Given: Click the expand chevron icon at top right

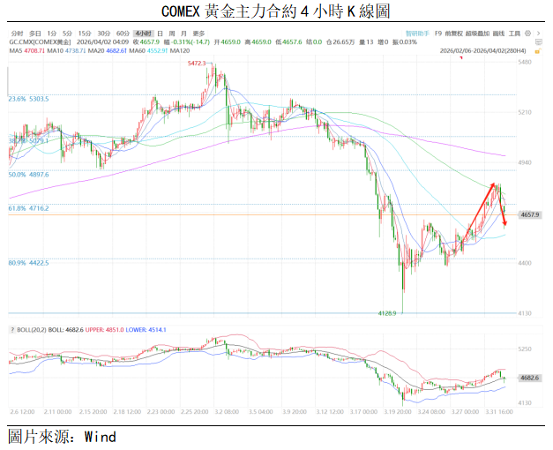Looking at the screenshot, I should 540,33.
